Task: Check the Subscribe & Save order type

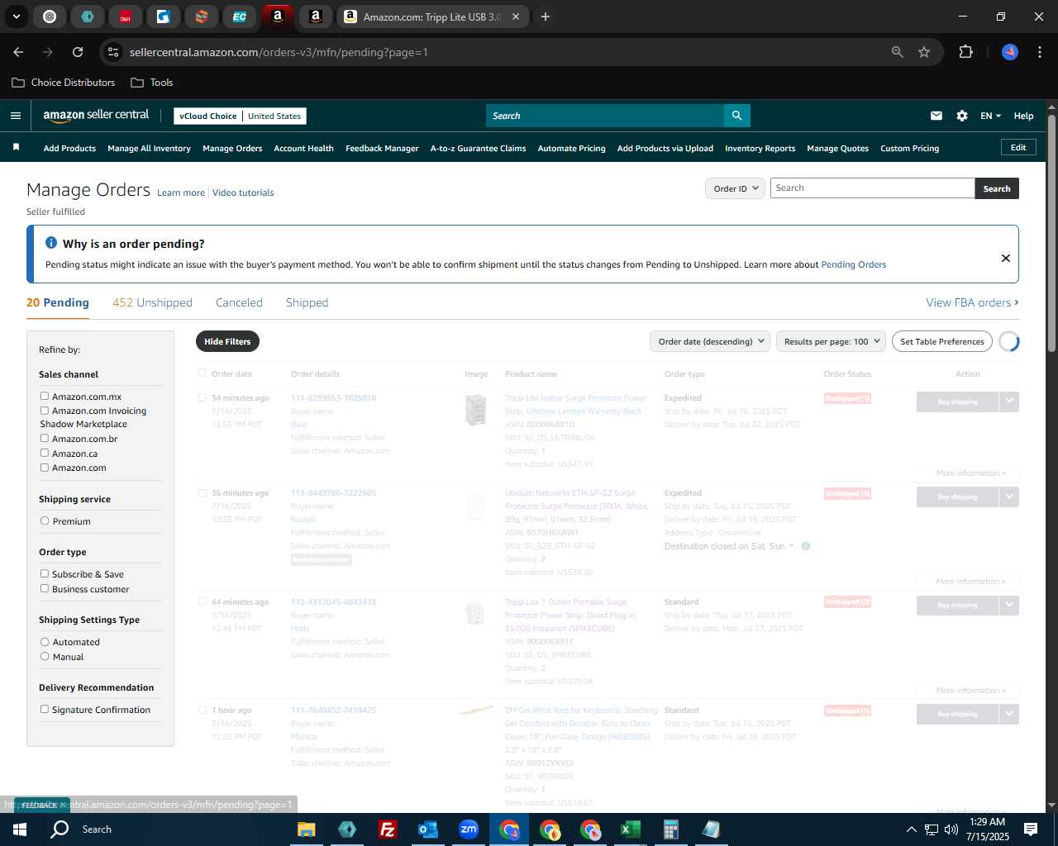Action: (45, 574)
